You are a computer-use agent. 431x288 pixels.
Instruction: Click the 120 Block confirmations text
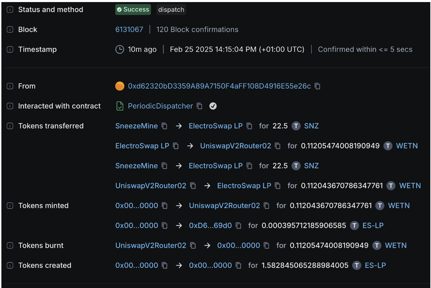click(197, 30)
